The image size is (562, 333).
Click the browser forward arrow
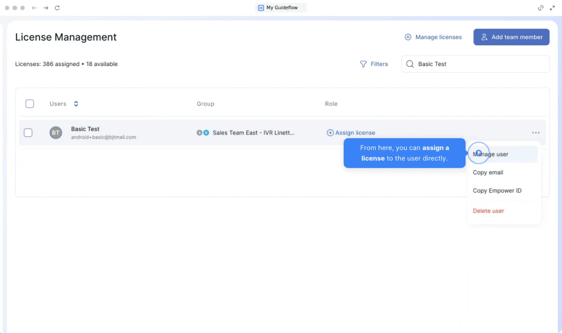45,8
